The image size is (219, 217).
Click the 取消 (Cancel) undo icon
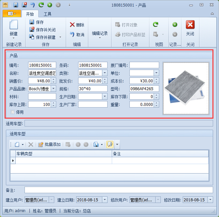77,34
